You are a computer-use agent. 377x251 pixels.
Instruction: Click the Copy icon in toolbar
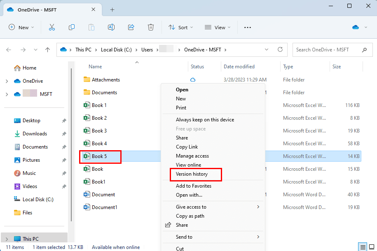[71, 28]
